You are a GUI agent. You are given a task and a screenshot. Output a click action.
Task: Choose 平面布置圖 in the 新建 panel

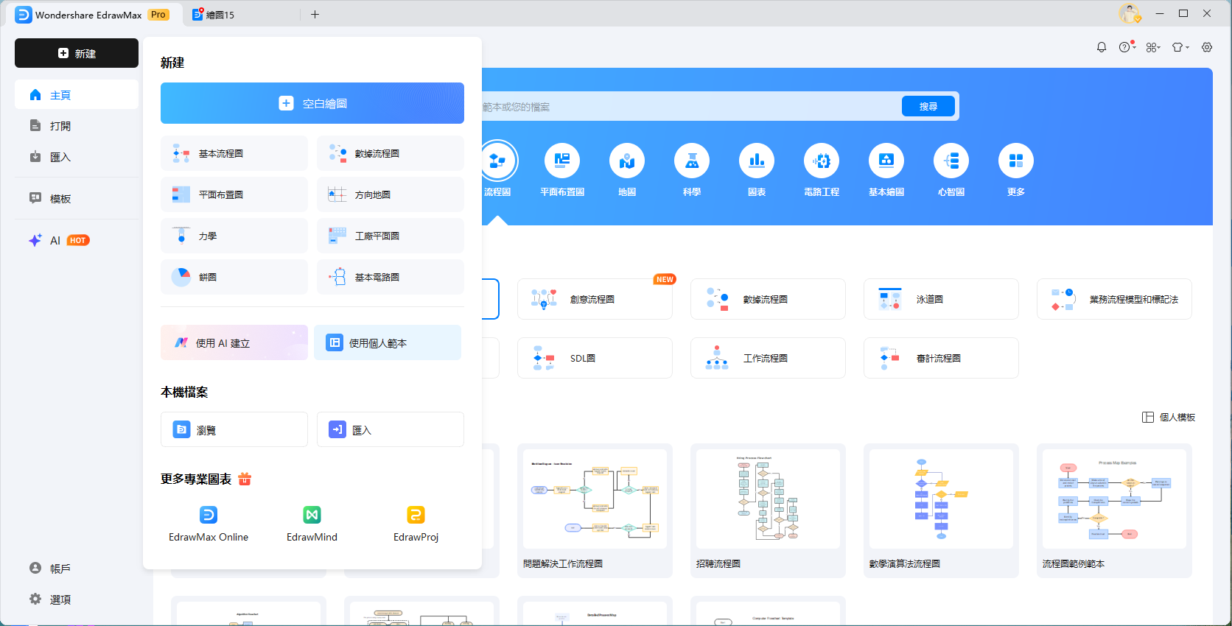click(234, 194)
